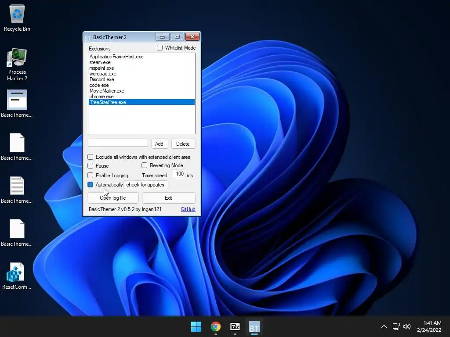Screen dimensions: 450x337
Task: Click the BasicThemer taskbar icon
Action: [x=254, y=326]
